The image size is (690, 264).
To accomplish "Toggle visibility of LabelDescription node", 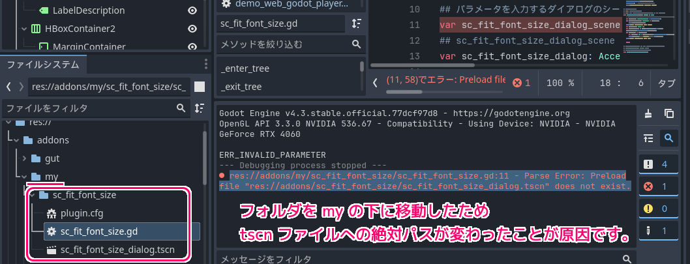I will 192,10.
